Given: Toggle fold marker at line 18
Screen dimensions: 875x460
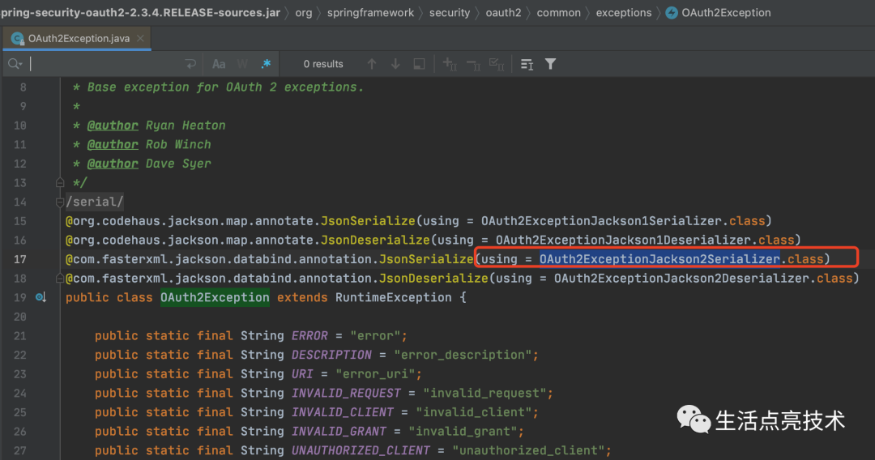Looking at the screenshot, I should pyautogui.click(x=60, y=279).
